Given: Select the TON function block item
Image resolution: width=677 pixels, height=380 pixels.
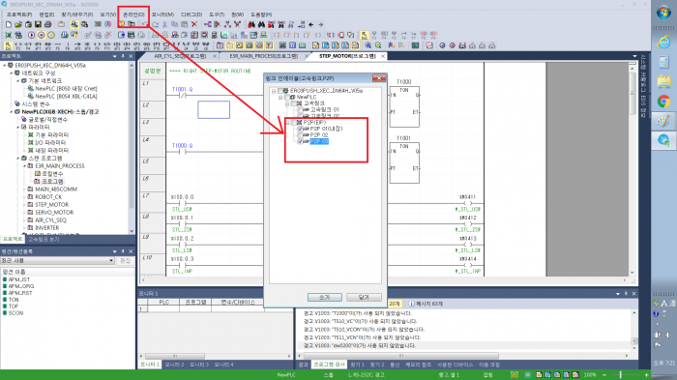Looking at the screenshot, I should pos(14,300).
